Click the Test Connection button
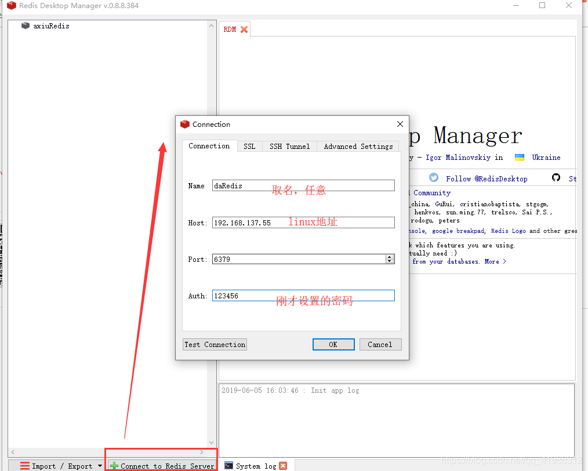The width and height of the screenshot is (588, 471). pos(215,344)
